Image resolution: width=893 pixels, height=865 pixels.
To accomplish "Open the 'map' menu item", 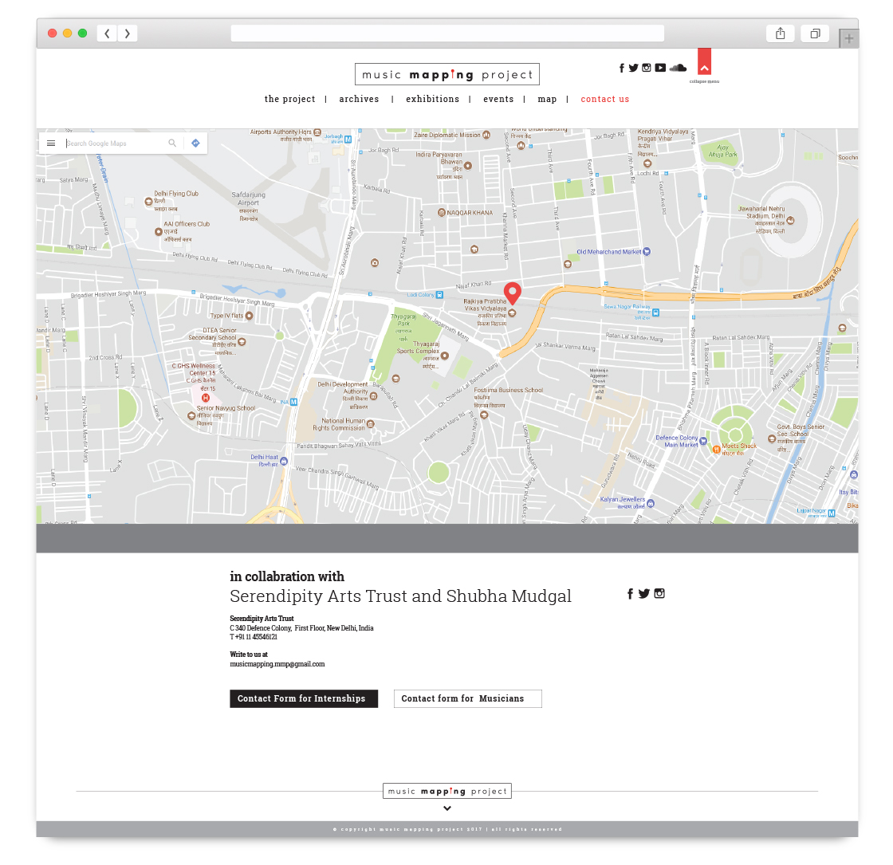I will (547, 99).
